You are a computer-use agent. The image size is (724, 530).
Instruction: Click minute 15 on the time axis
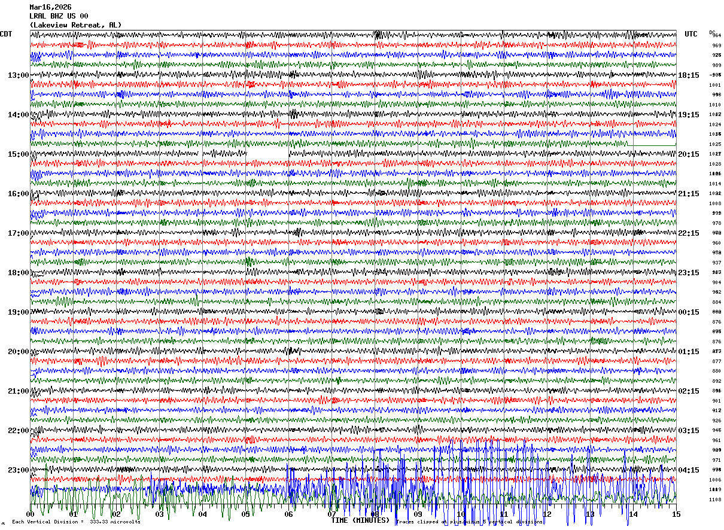(x=676, y=514)
